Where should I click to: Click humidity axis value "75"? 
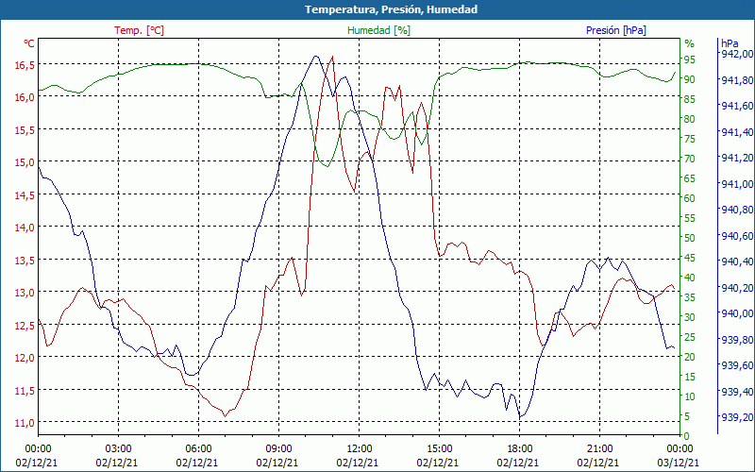click(690, 139)
